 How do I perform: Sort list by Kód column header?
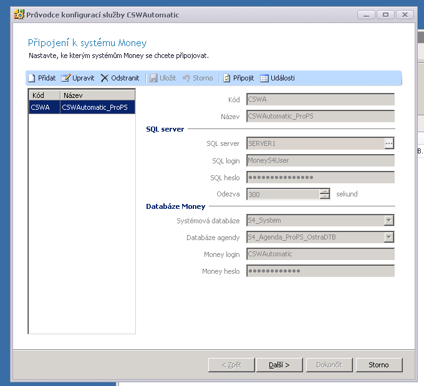click(44, 95)
